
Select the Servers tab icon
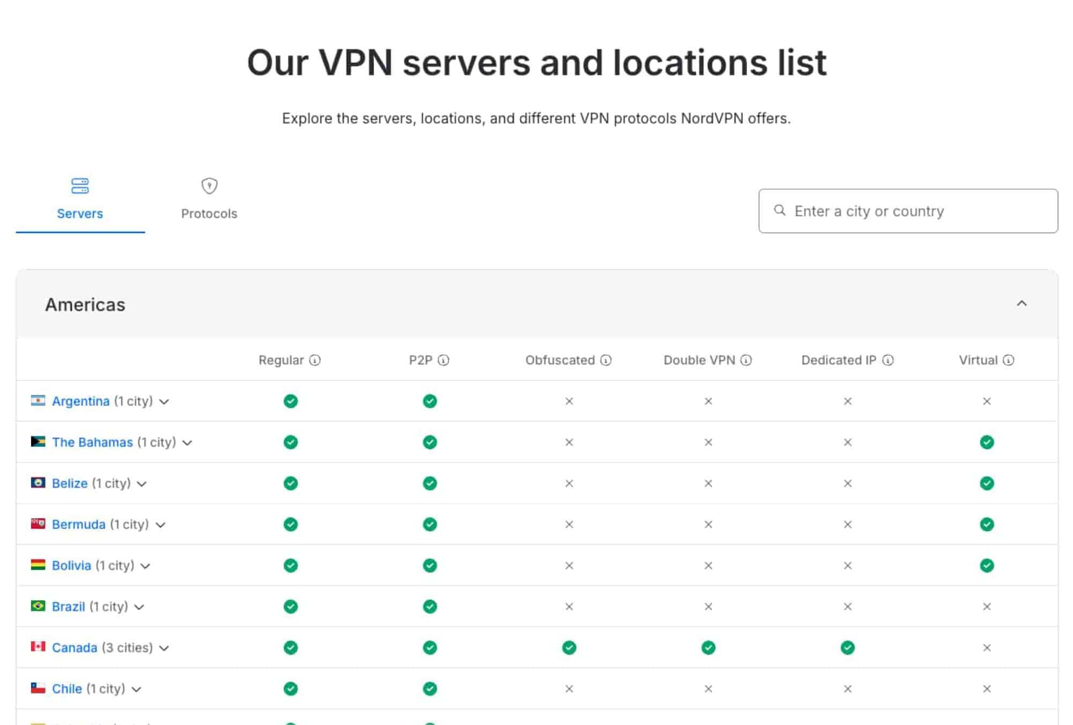pos(79,186)
